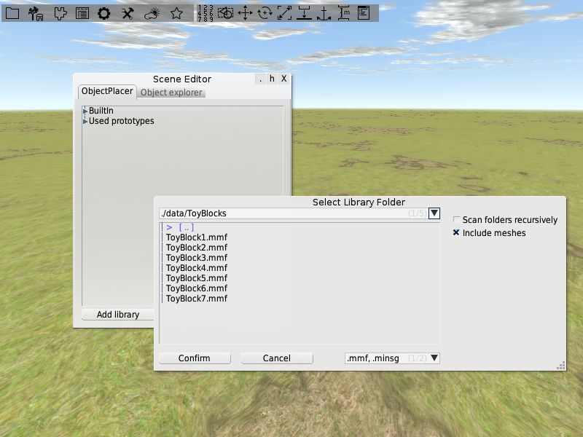Enable Scan folders recursively
The image size is (583, 437).
point(456,219)
